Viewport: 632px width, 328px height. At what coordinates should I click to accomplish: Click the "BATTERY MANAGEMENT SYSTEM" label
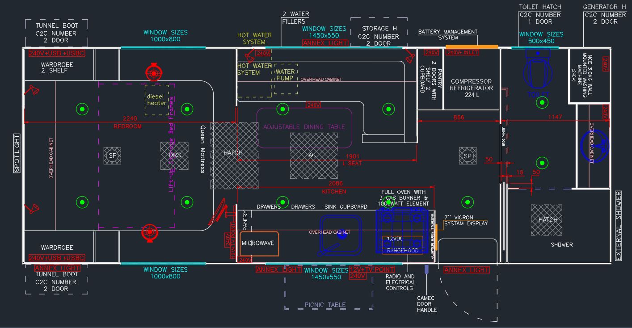pos(448,34)
